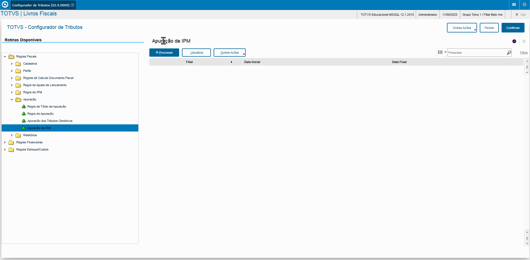Close the Configurador de Tributos tab
The height and width of the screenshot is (260, 530).
pyautogui.click(x=73, y=5)
